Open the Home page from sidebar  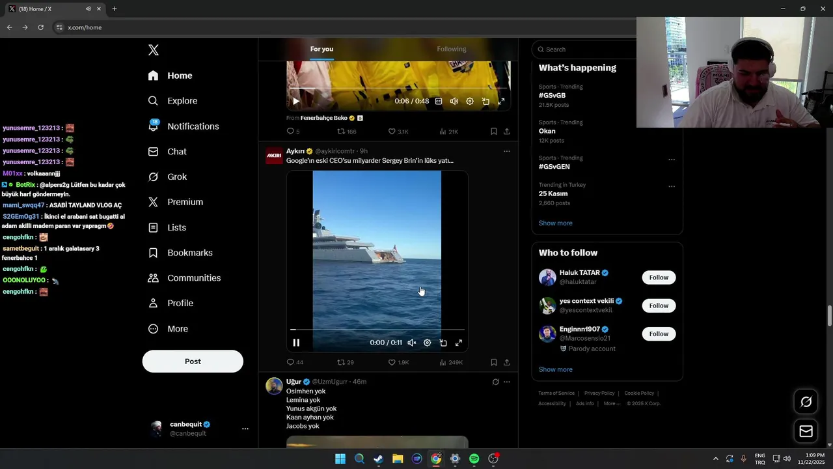pyautogui.click(x=171, y=76)
